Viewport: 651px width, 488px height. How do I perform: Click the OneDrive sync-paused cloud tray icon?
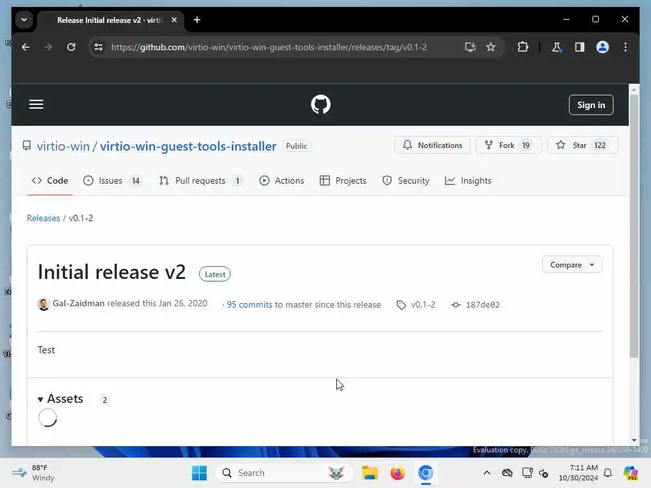(x=507, y=473)
